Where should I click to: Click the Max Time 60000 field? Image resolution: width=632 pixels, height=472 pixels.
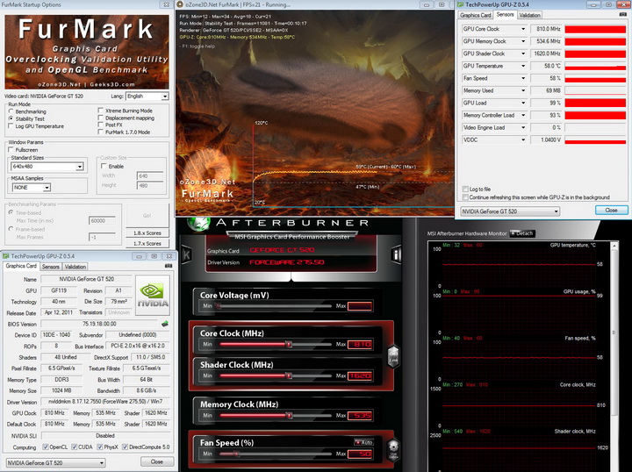102,221
